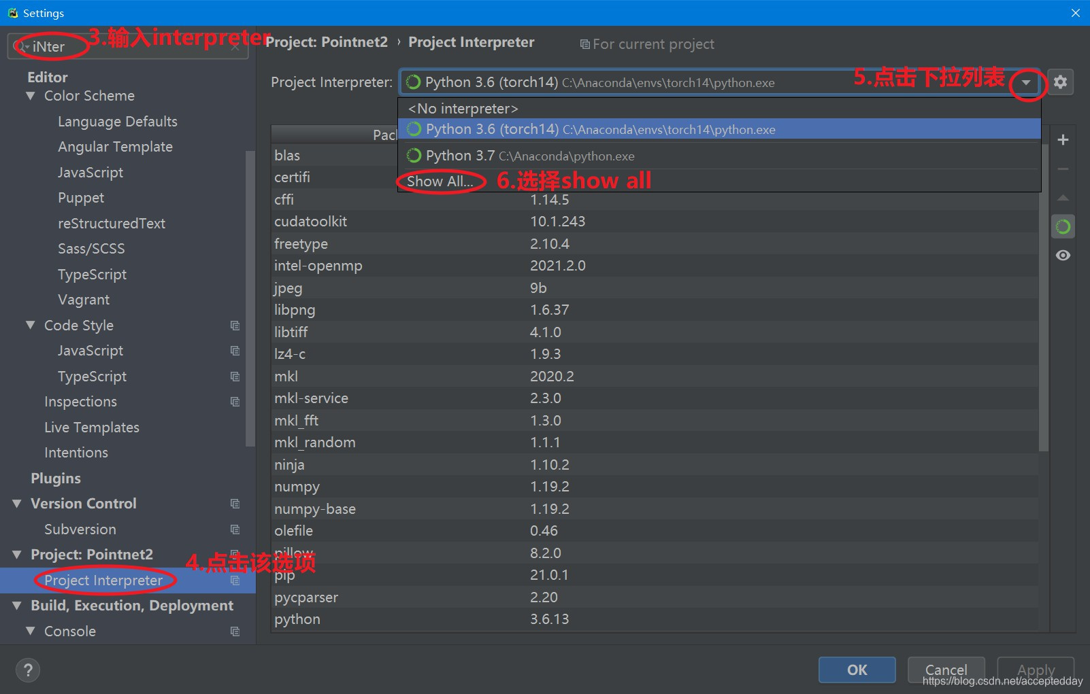Select the Editor heading in the tree
This screenshot has height=694, width=1090.
[48, 77]
